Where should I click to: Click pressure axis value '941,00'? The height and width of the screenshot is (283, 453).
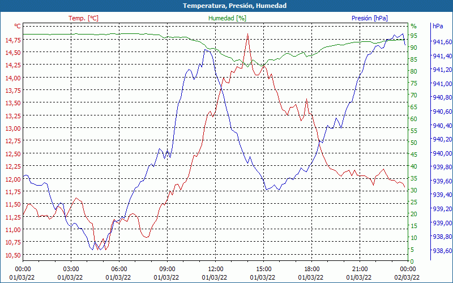pos(443,84)
